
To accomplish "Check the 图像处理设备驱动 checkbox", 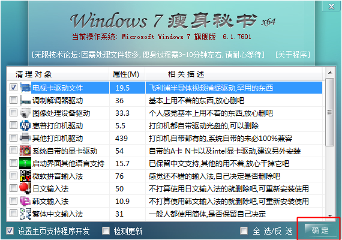I will [13, 113].
